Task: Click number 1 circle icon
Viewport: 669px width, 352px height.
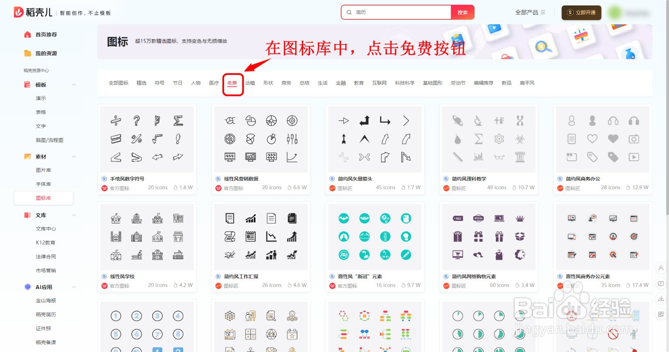Action: pos(116,316)
